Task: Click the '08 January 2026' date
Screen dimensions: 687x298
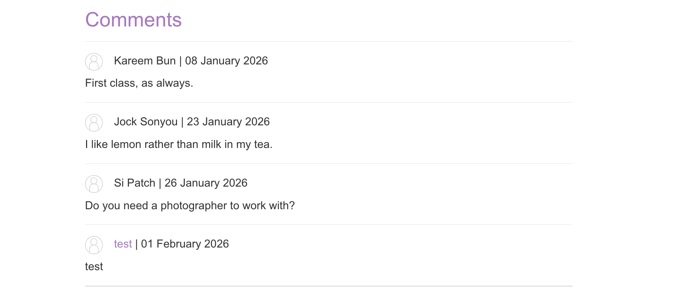Action: [226, 61]
